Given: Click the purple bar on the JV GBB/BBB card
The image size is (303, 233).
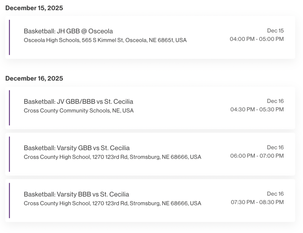Looking at the screenshot, I should (9, 108).
